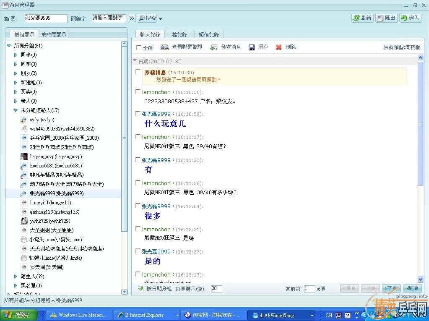Expand the 同事(0) group
The image size is (429, 321).
point(16,55)
